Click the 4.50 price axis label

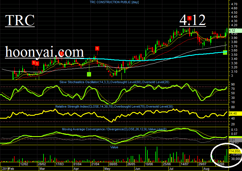(234, 13)
